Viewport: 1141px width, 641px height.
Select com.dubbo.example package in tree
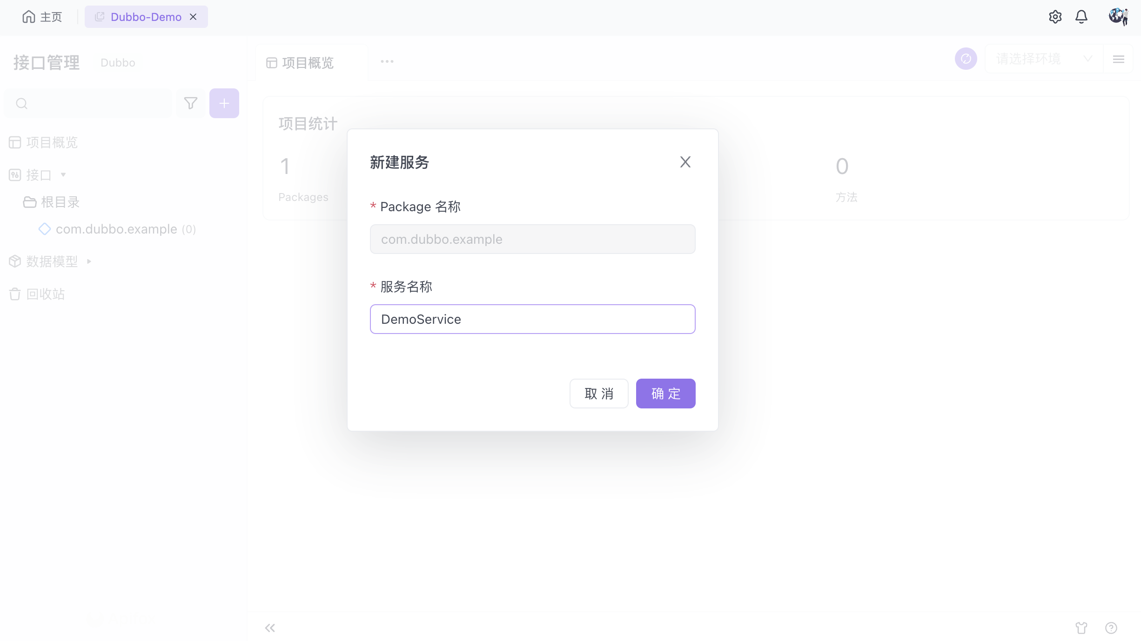coord(117,229)
